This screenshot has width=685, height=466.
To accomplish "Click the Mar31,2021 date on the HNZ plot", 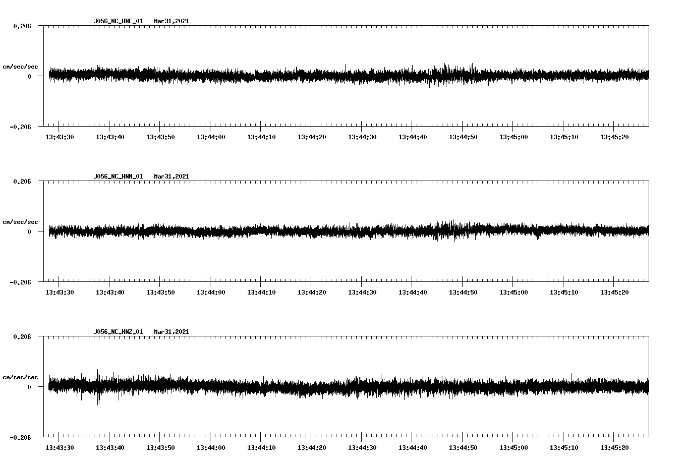I will tap(172, 331).
